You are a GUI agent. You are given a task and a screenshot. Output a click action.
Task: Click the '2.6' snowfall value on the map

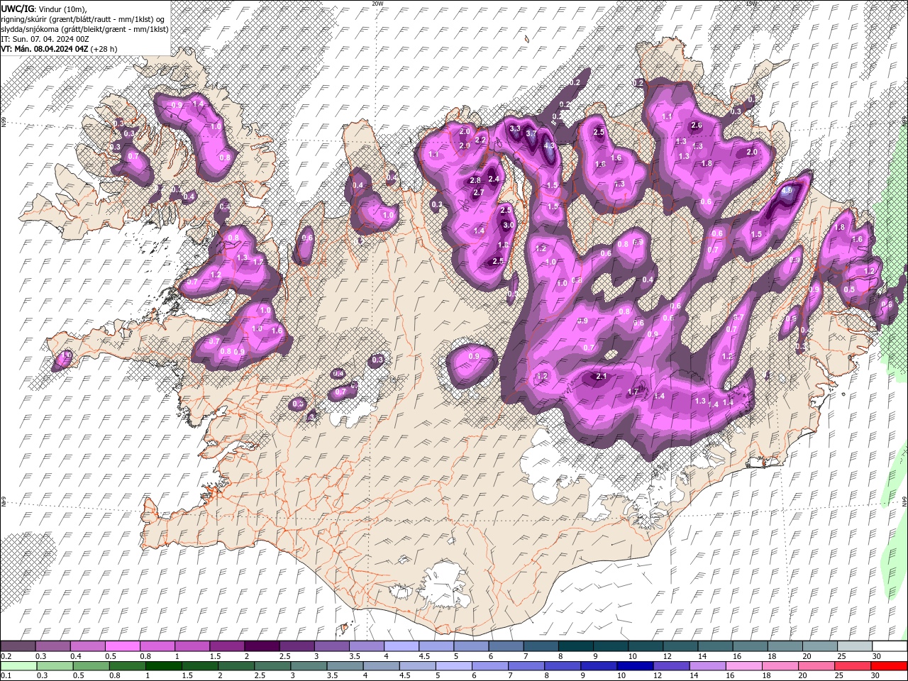[x=697, y=126]
